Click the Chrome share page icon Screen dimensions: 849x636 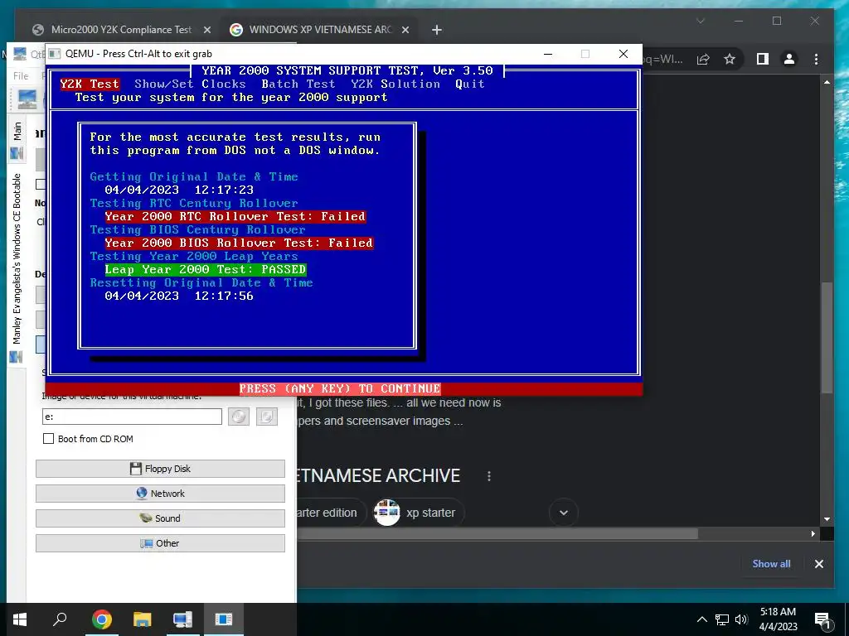tap(703, 59)
